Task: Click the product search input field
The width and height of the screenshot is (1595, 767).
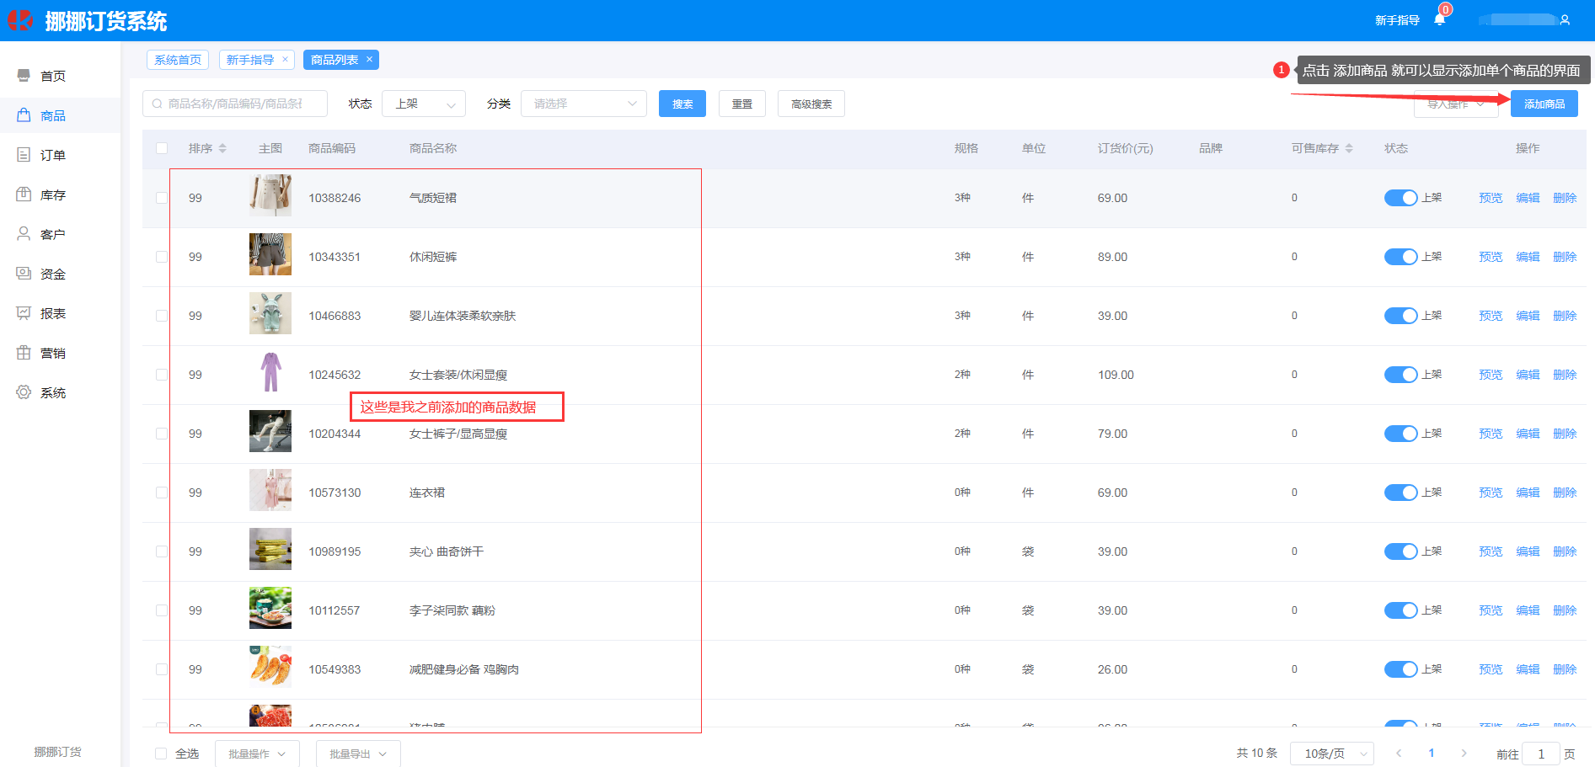Action: (234, 104)
